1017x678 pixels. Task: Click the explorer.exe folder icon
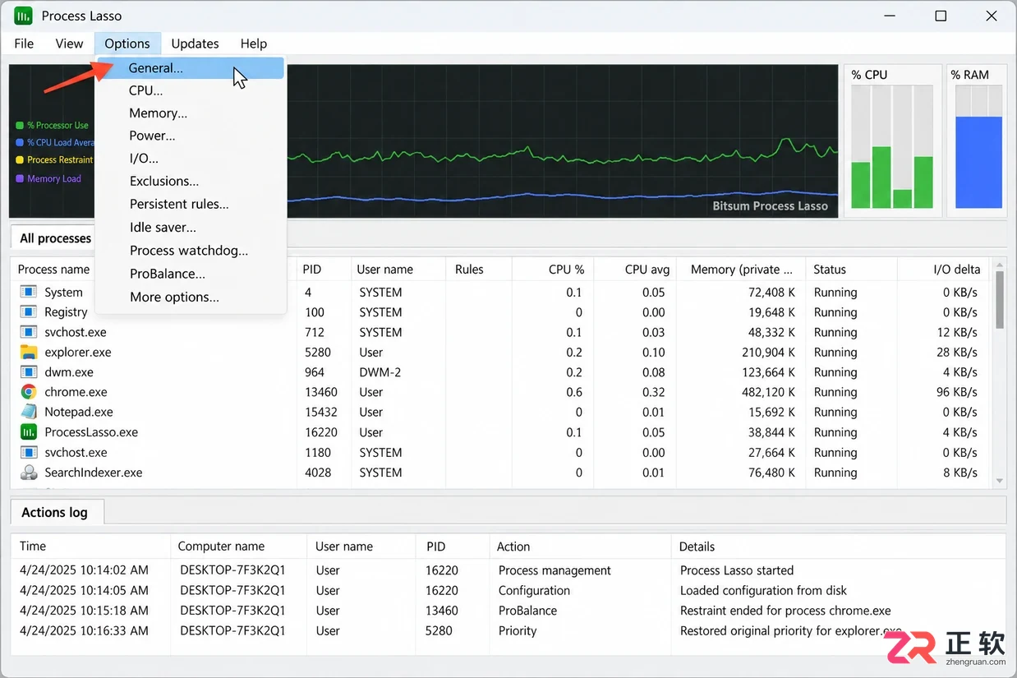[x=29, y=352]
